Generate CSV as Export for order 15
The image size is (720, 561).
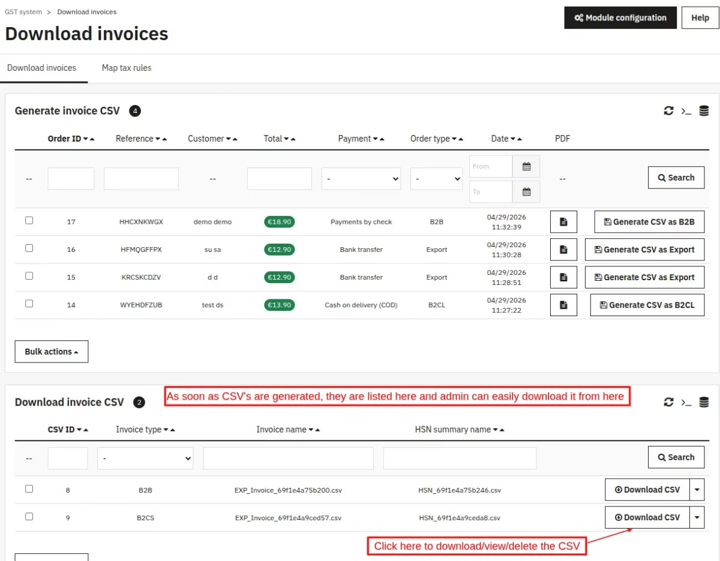point(644,277)
